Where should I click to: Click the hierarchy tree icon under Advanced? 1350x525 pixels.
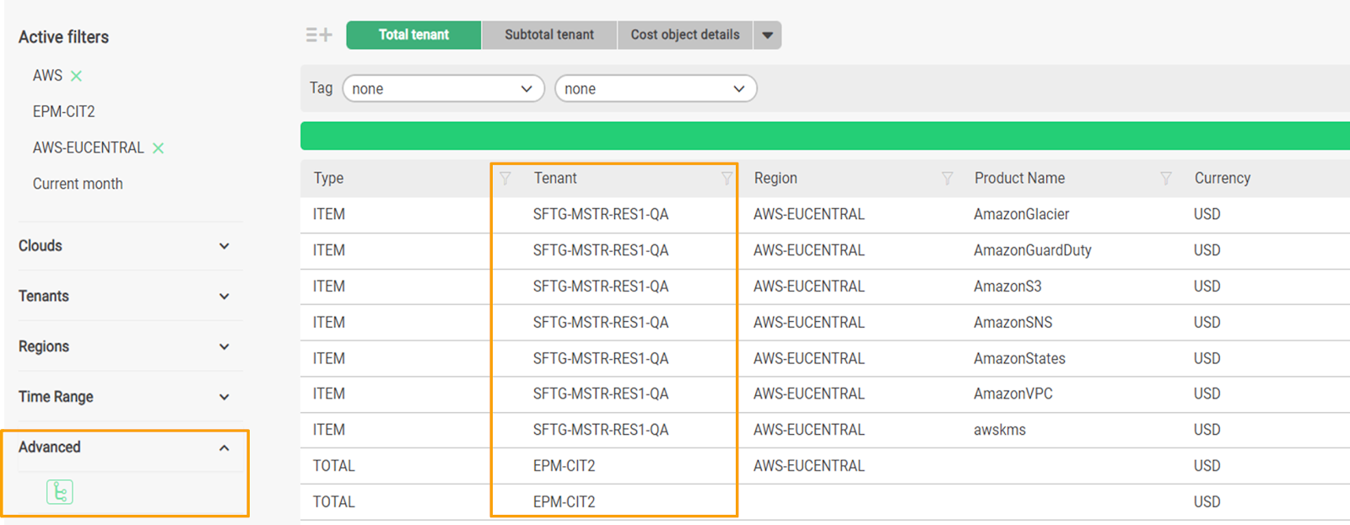[x=60, y=491]
